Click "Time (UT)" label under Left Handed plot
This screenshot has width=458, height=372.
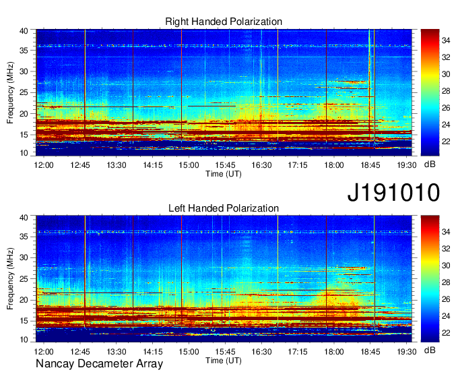224,361
